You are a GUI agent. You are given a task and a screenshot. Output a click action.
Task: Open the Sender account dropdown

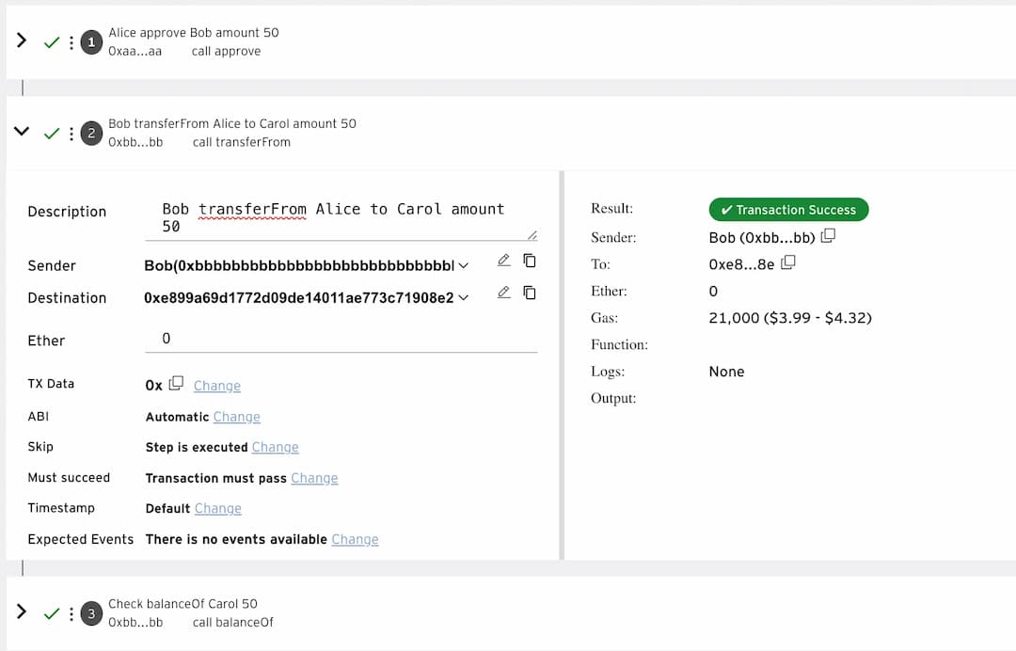point(463,266)
